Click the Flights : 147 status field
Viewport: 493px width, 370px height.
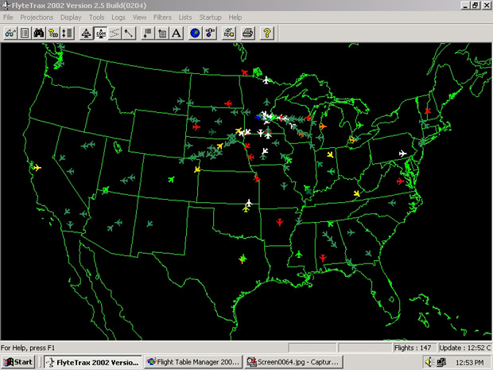414,348
